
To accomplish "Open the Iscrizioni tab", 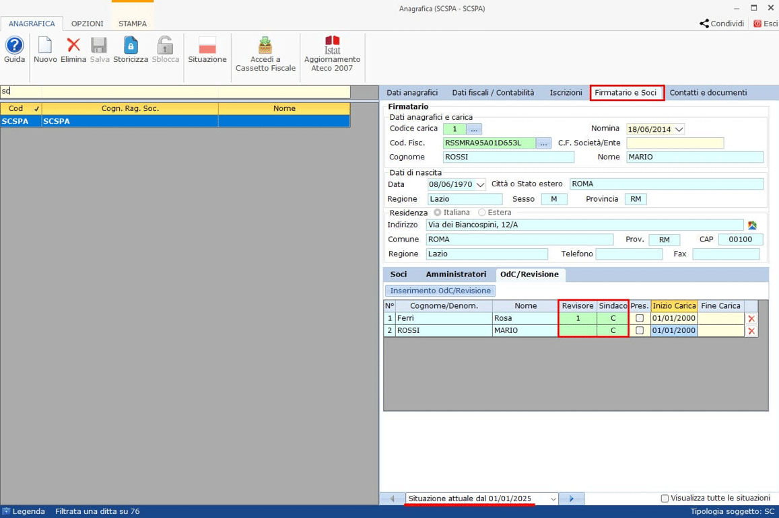I will coord(566,93).
